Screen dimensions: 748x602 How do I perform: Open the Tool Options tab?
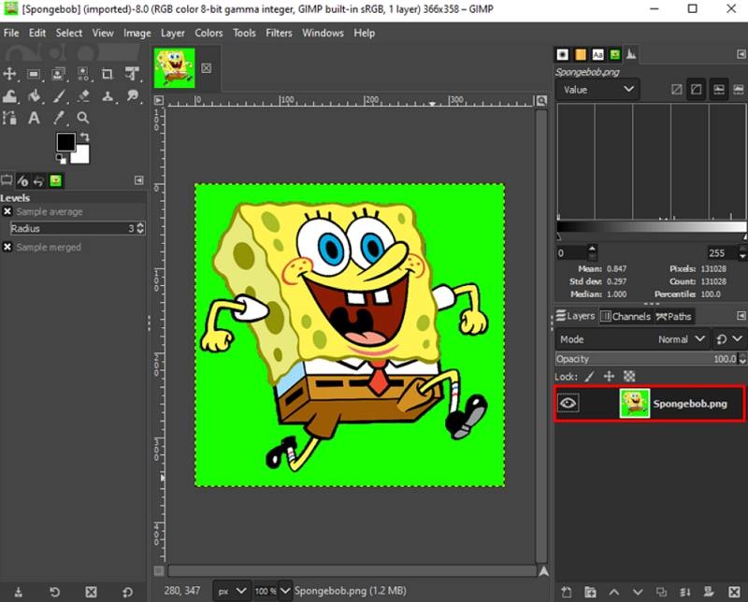[x=7, y=180]
